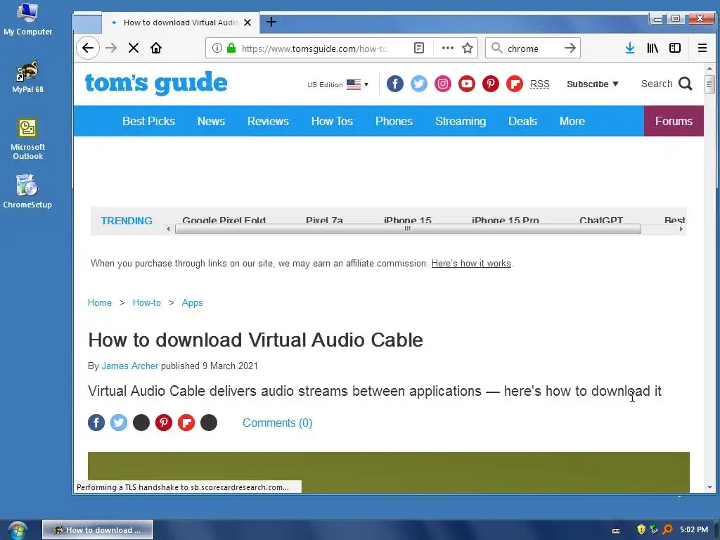Open Phones navigation menu
720x540 pixels.
[394, 121]
